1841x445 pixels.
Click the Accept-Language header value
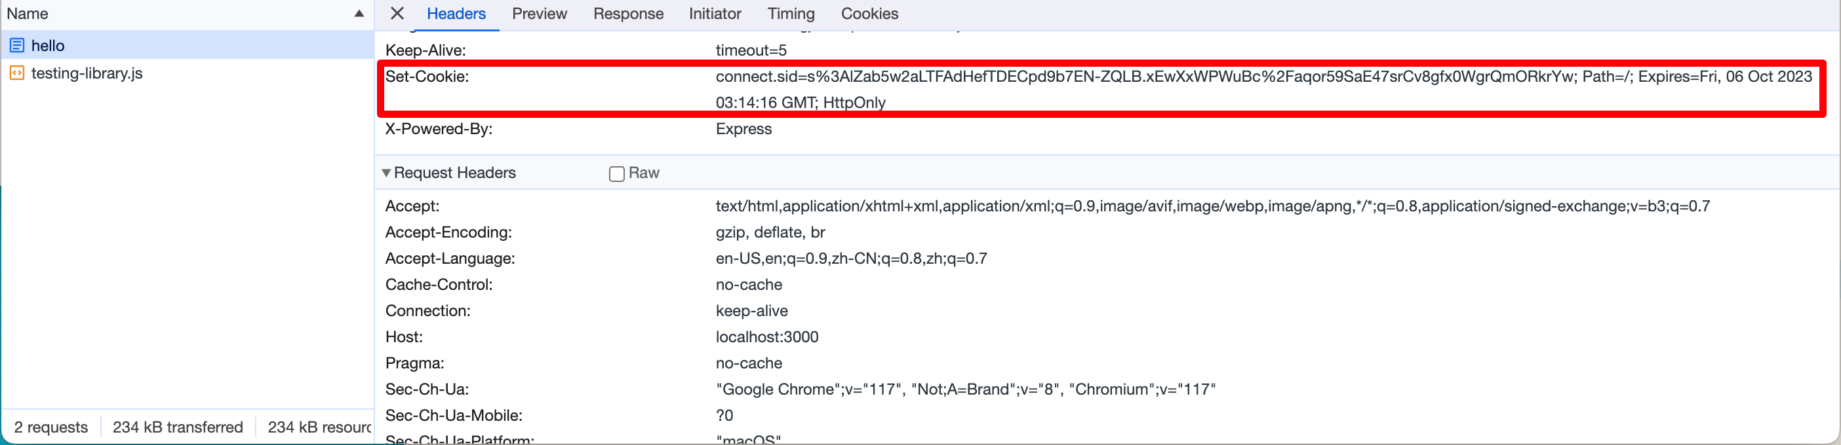pyautogui.click(x=851, y=258)
